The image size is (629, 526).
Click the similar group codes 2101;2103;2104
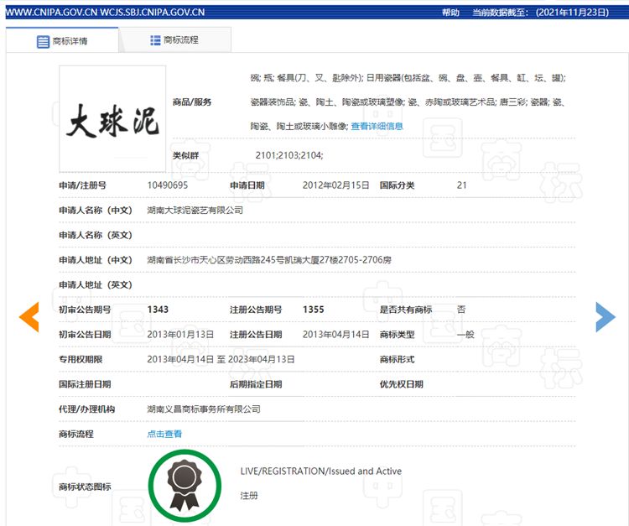tap(289, 155)
